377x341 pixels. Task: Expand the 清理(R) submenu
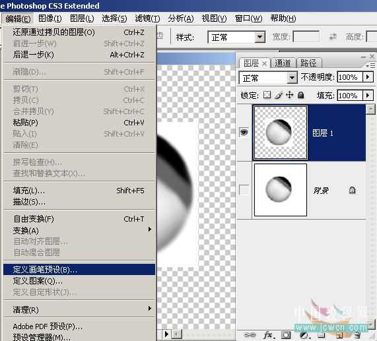pyautogui.click(x=150, y=309)
